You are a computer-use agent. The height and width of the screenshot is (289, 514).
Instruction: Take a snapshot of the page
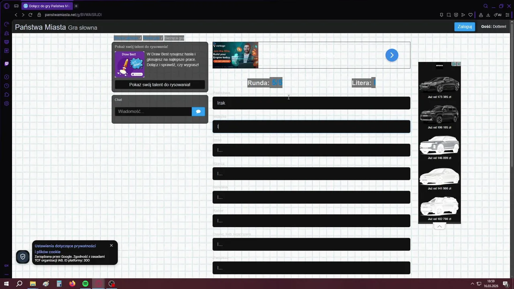click(449, 15)
